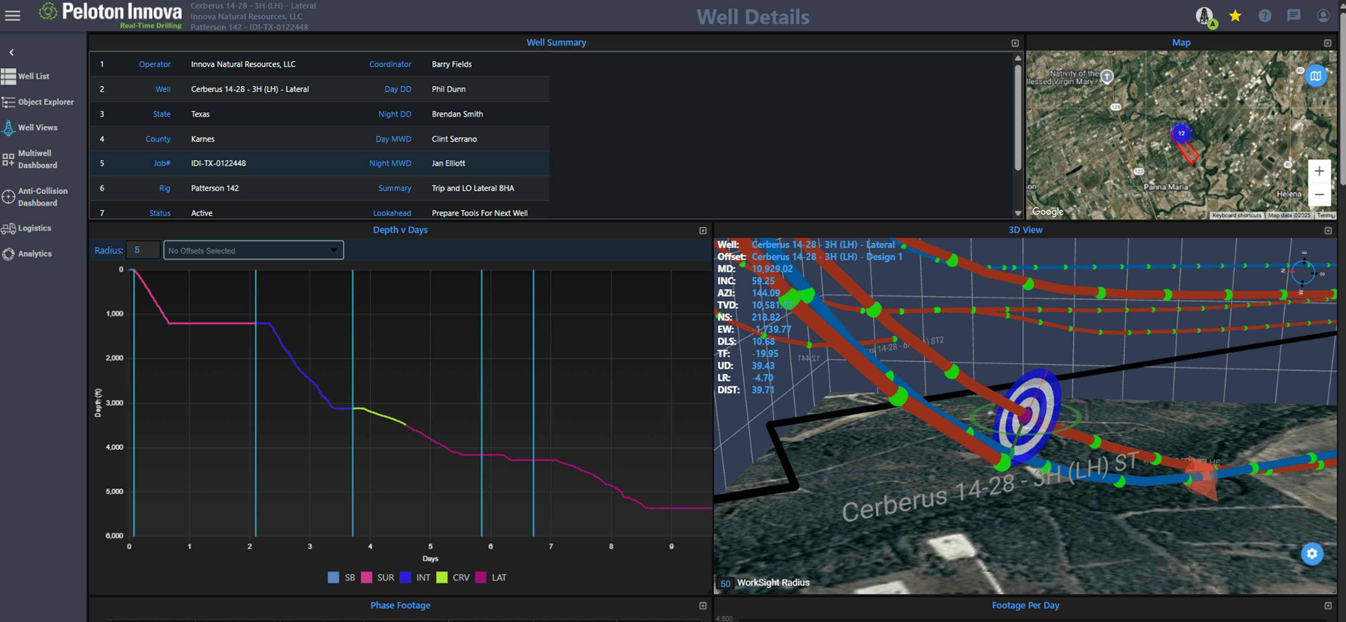Click the Radius value input field
Viewport: 1346px width, 622px height.
143,250
